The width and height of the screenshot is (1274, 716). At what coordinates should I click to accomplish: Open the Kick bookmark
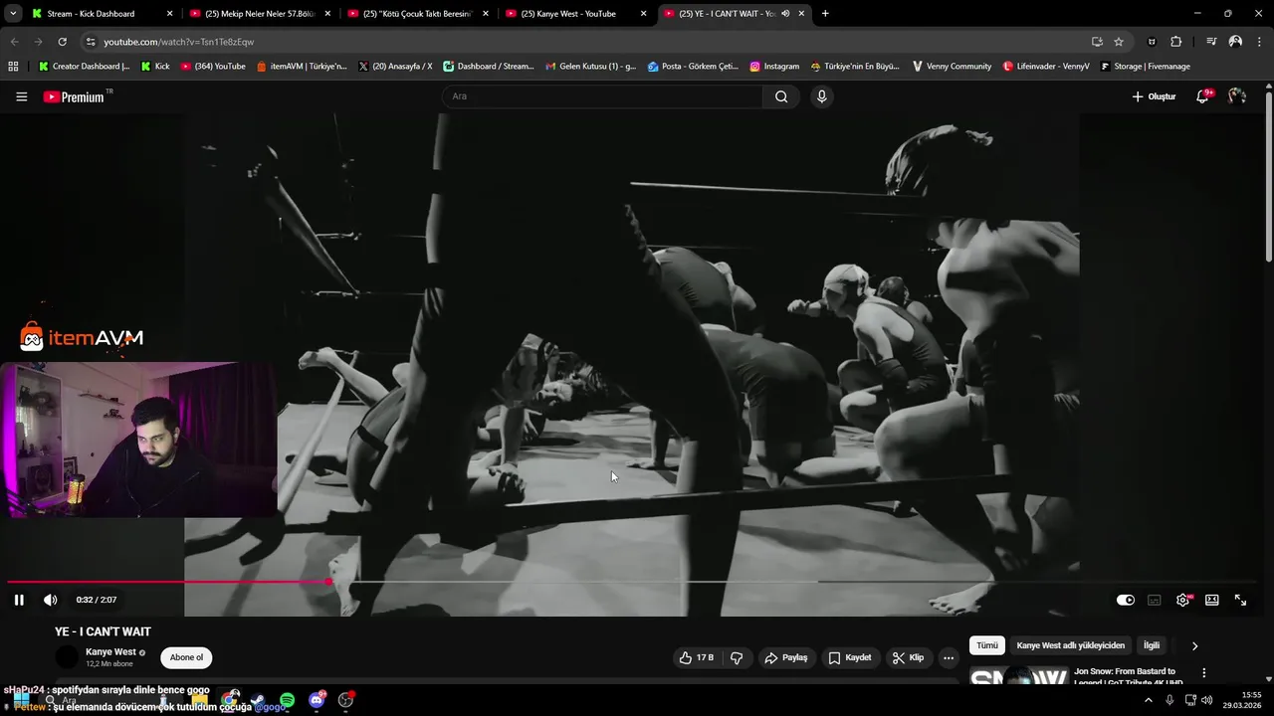point(155,67)
